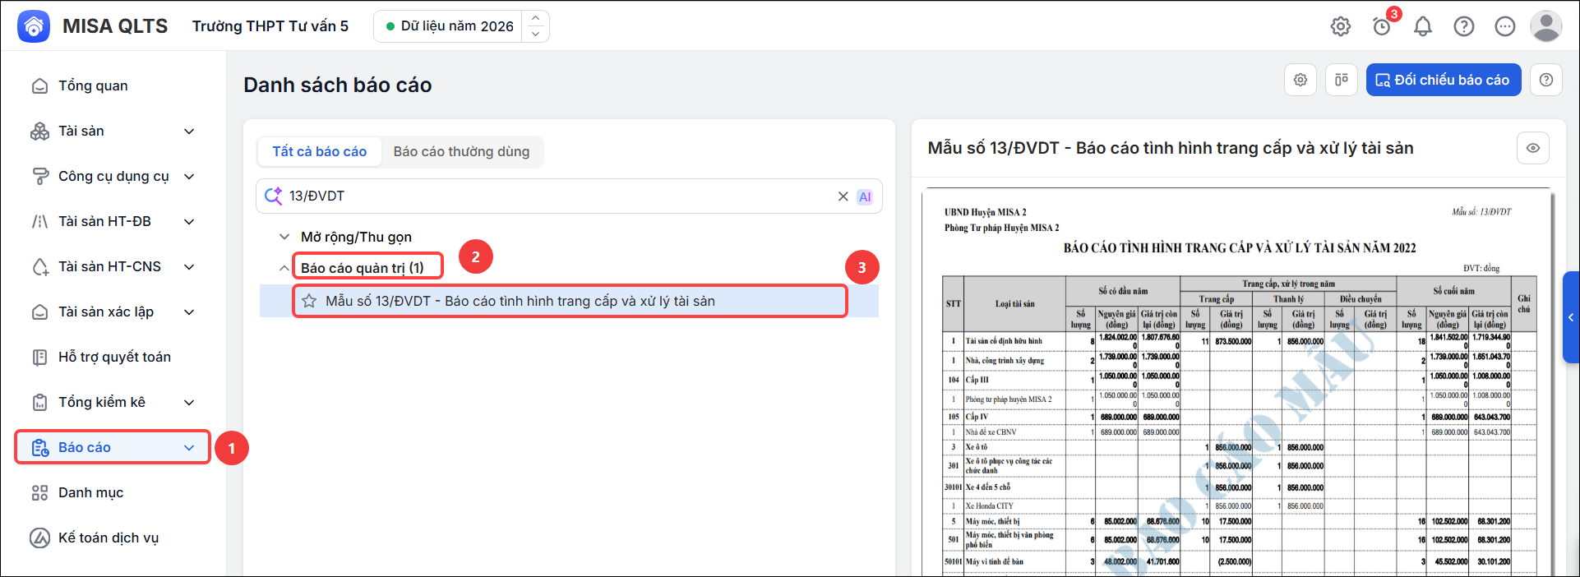Expand the blue side panel arrow tab
The height and width of the screenshot is (577, 1580).
pos(1571,317)
